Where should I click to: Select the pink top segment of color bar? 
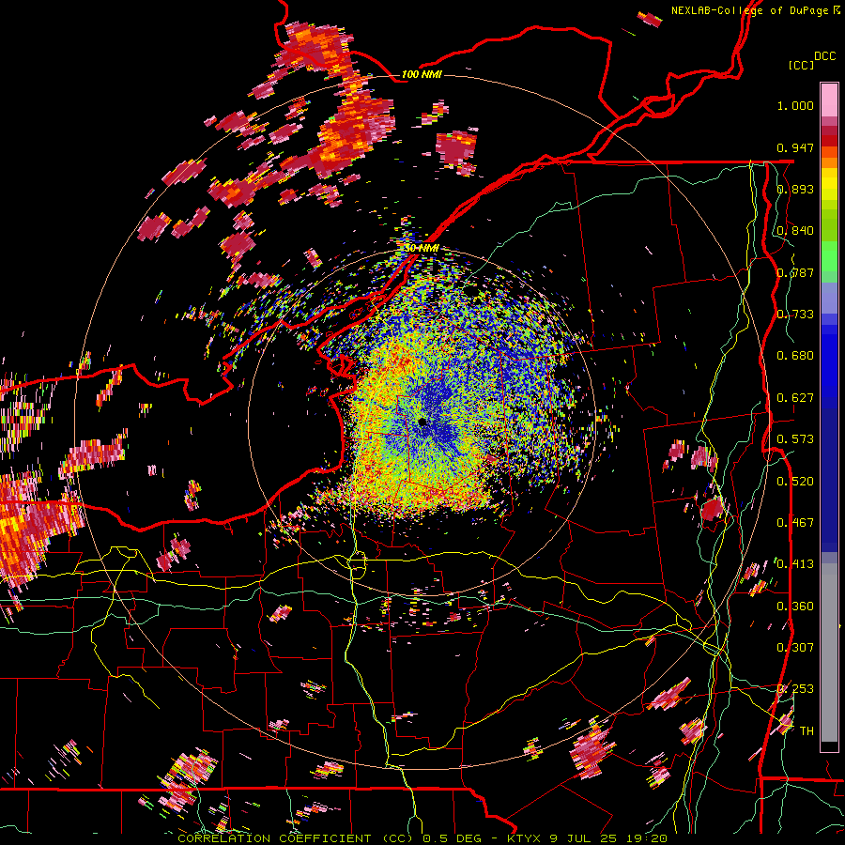tap(829, 100)
